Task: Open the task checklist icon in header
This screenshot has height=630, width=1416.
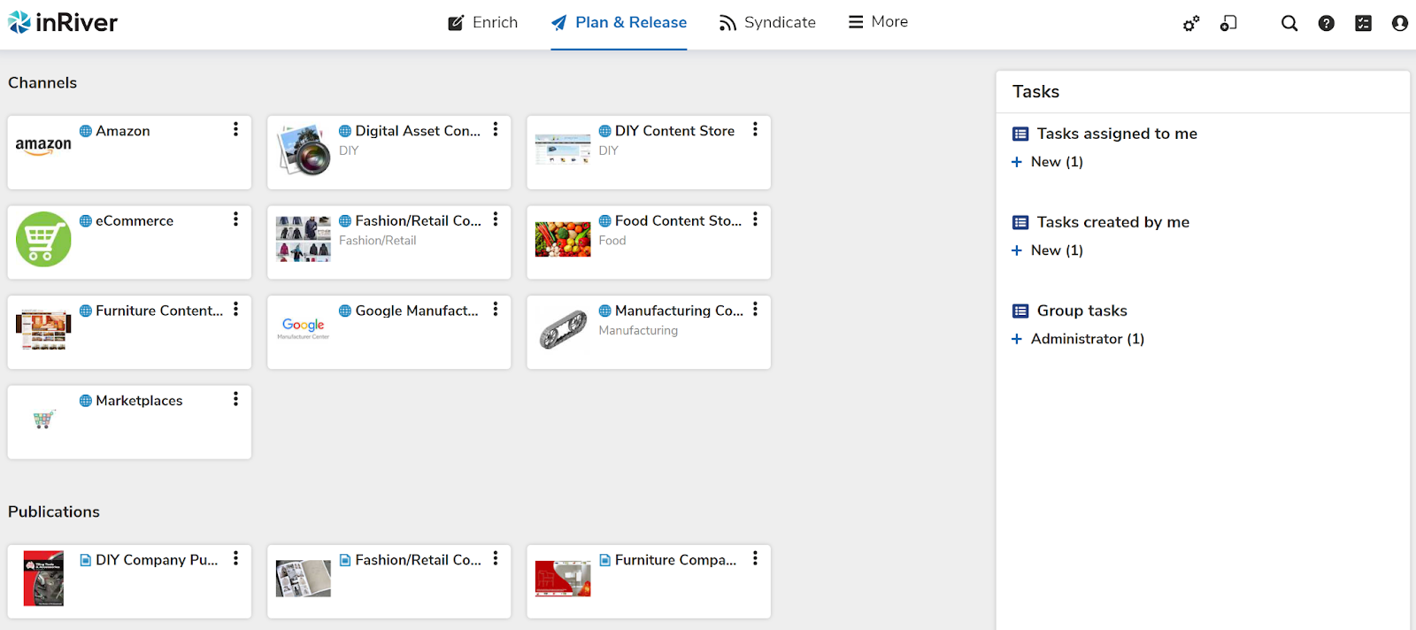Action: coord(1363,23)
